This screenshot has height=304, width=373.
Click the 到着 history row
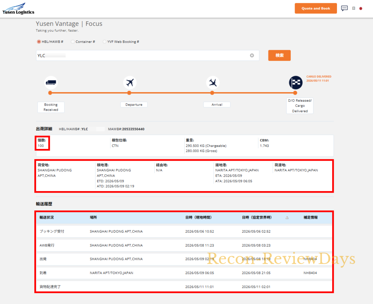tap(184, 273)
